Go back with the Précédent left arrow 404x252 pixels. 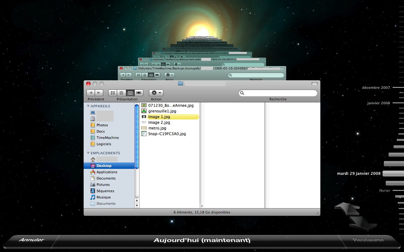[x=91, y=93]
